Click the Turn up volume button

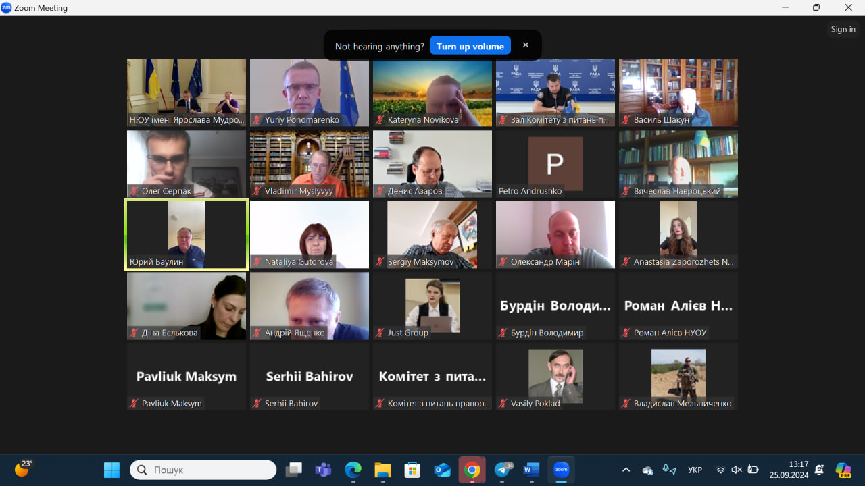coord(470,46)
